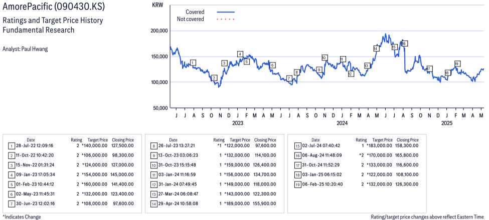
Task: Click the date 09-Jan-23 17:05:34
Action: (x=35, y=174)
